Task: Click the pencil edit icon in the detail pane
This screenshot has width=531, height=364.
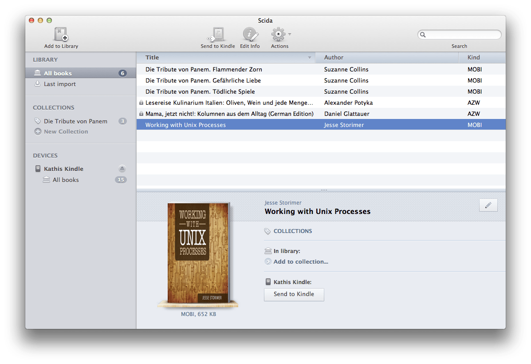Action: [x=488, y=205]
